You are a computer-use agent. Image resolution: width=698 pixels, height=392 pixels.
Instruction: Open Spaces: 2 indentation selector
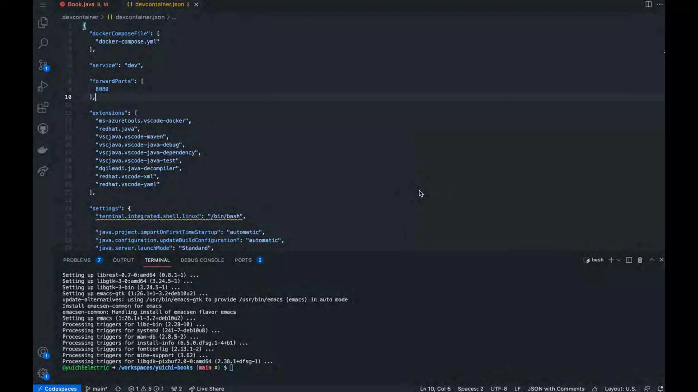[470, 389]
